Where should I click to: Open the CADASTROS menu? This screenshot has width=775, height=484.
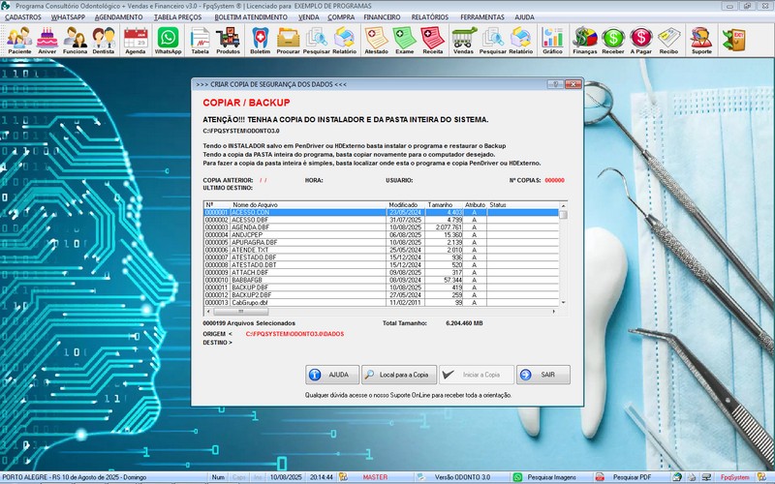click(23, 17)
